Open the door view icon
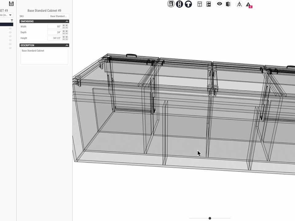Image resolution: width=295 pixels, height=221 pixels. [228, 4]
